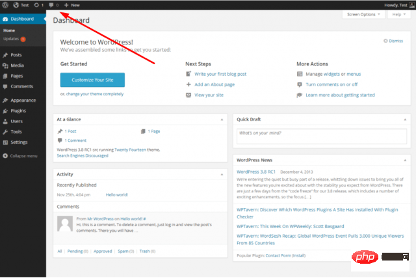Viewport: 416px width, 278px height.
Task: Click View your site link
Action: [209, 95]
